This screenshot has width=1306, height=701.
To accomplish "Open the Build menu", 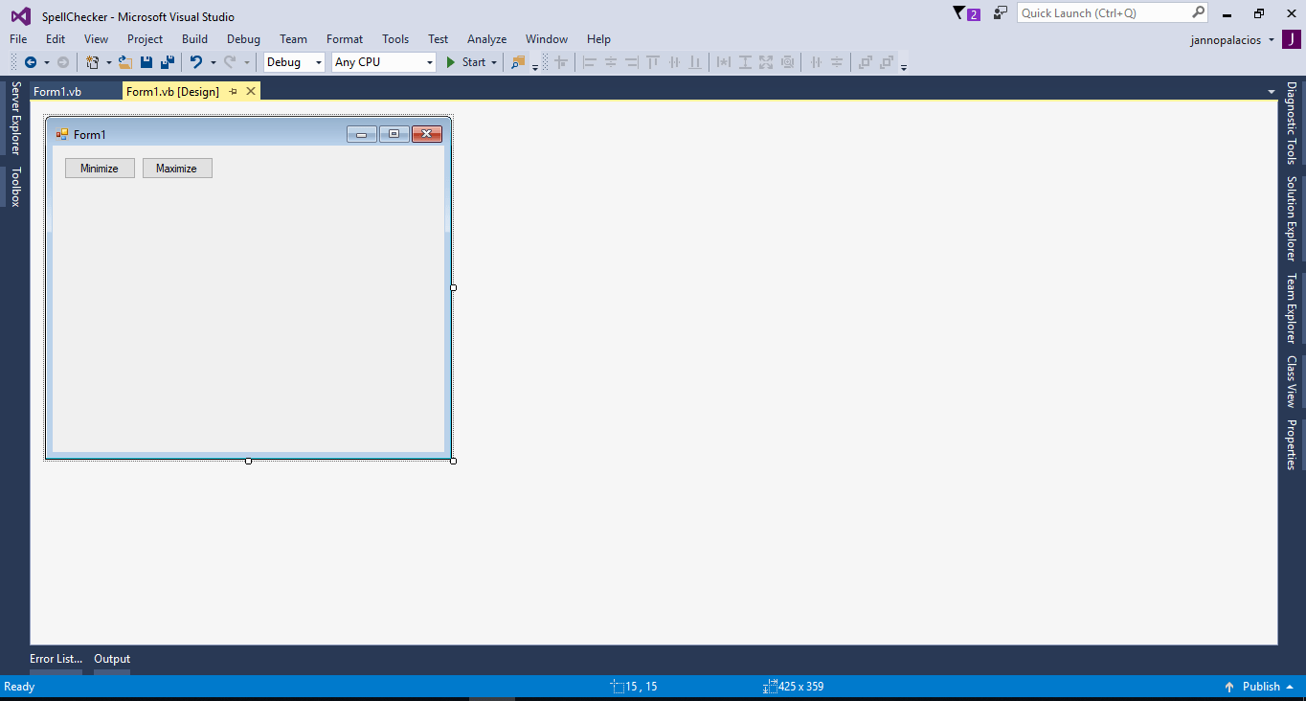I will 194,39.
